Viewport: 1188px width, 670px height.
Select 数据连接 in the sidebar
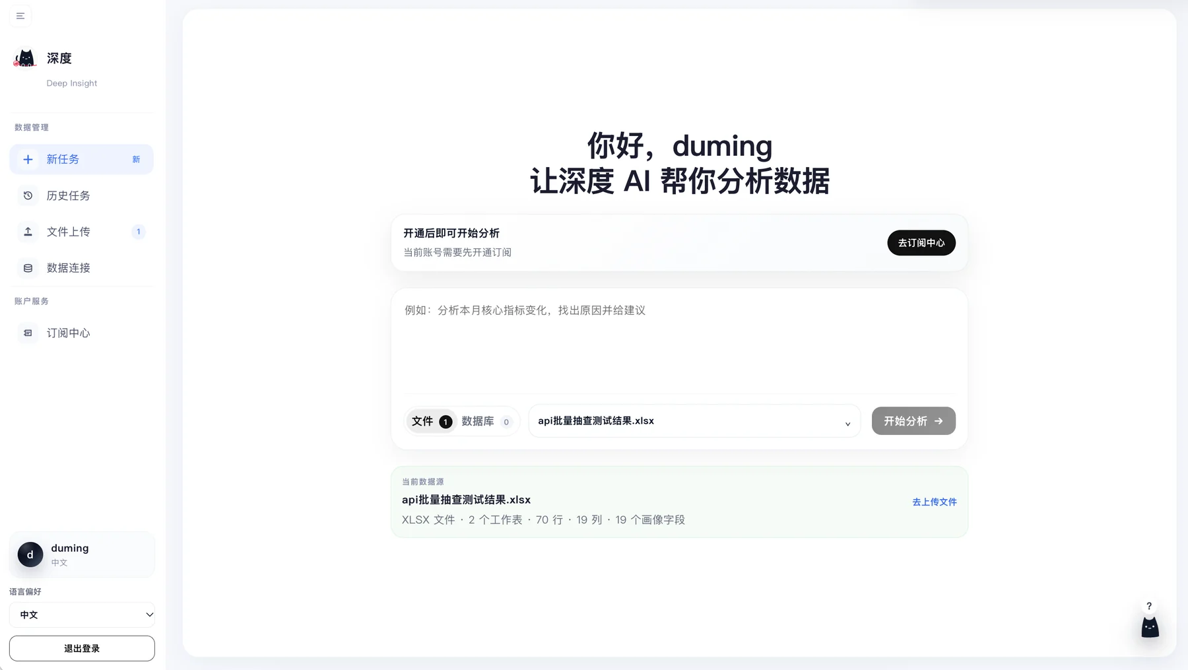[x=81, y=268]
